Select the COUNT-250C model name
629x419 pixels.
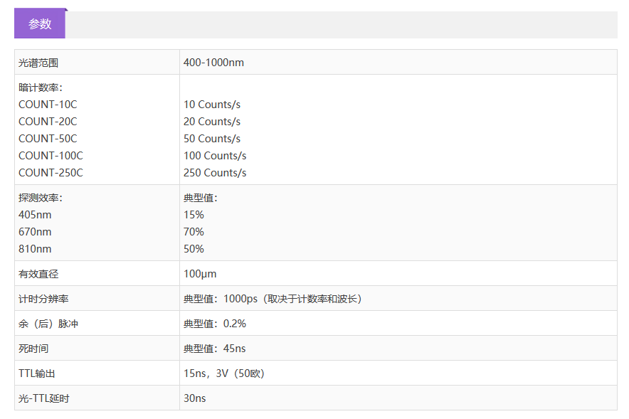tap(51, 173)
